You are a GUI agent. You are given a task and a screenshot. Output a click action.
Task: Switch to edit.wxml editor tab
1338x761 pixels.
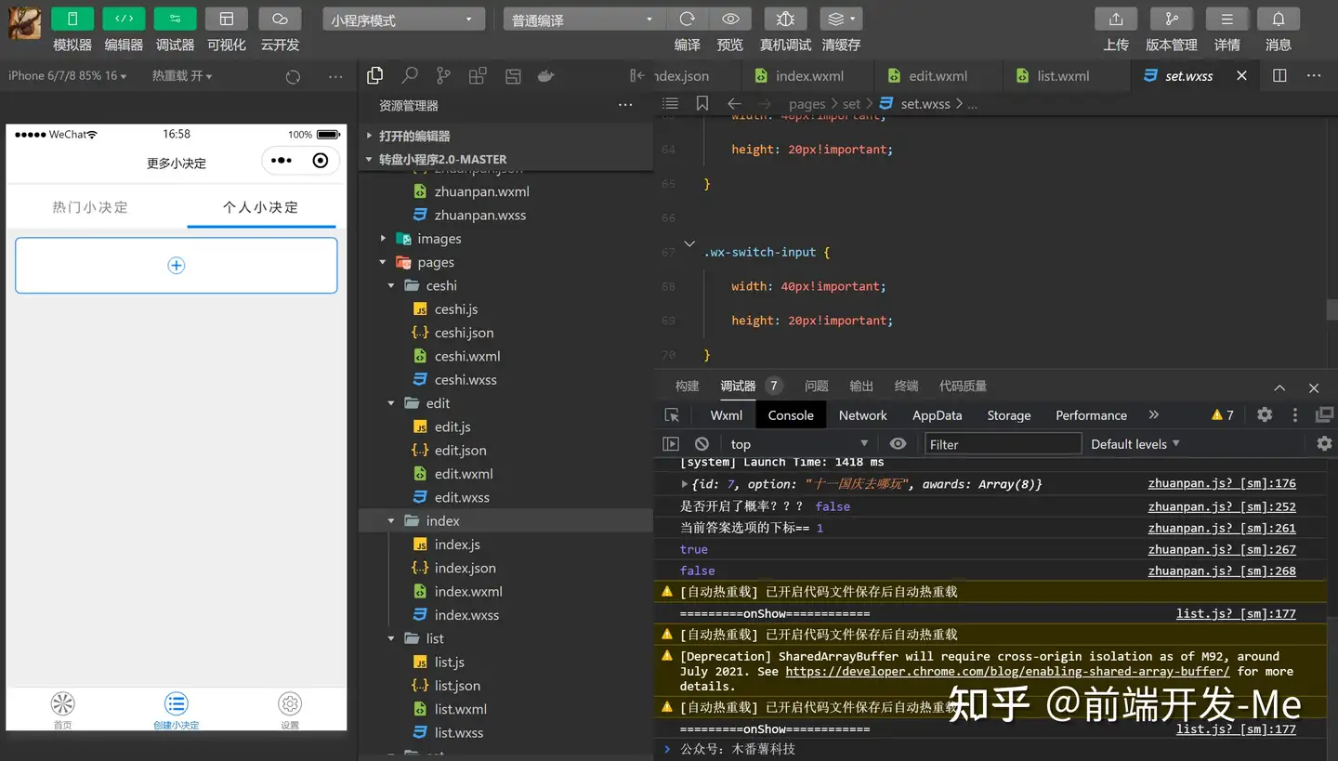point(937,76)
